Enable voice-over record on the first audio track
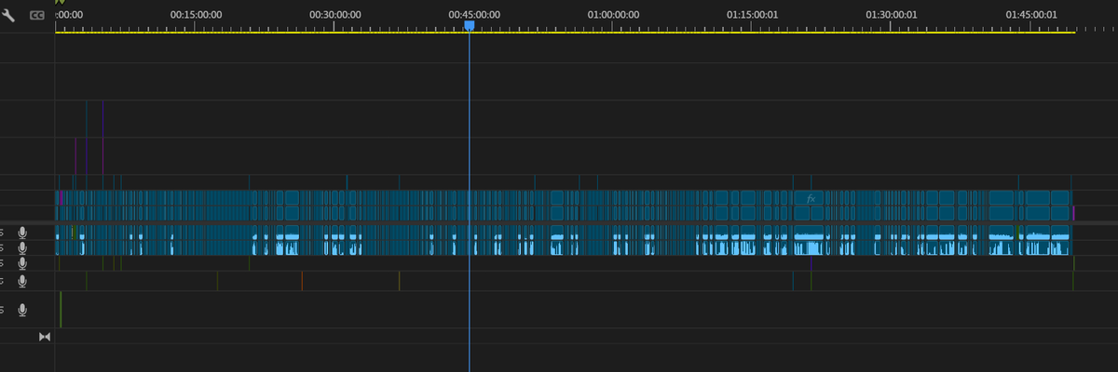1118x372 pixels. (22, 232)
